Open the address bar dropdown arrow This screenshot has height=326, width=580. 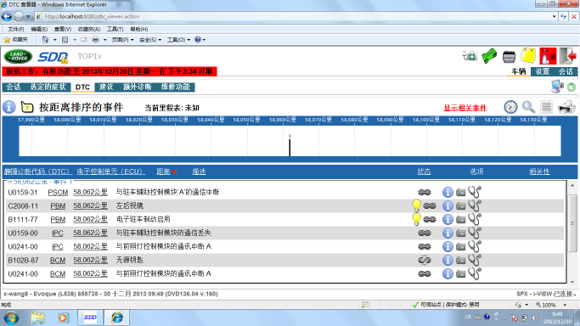pos(555,16)
